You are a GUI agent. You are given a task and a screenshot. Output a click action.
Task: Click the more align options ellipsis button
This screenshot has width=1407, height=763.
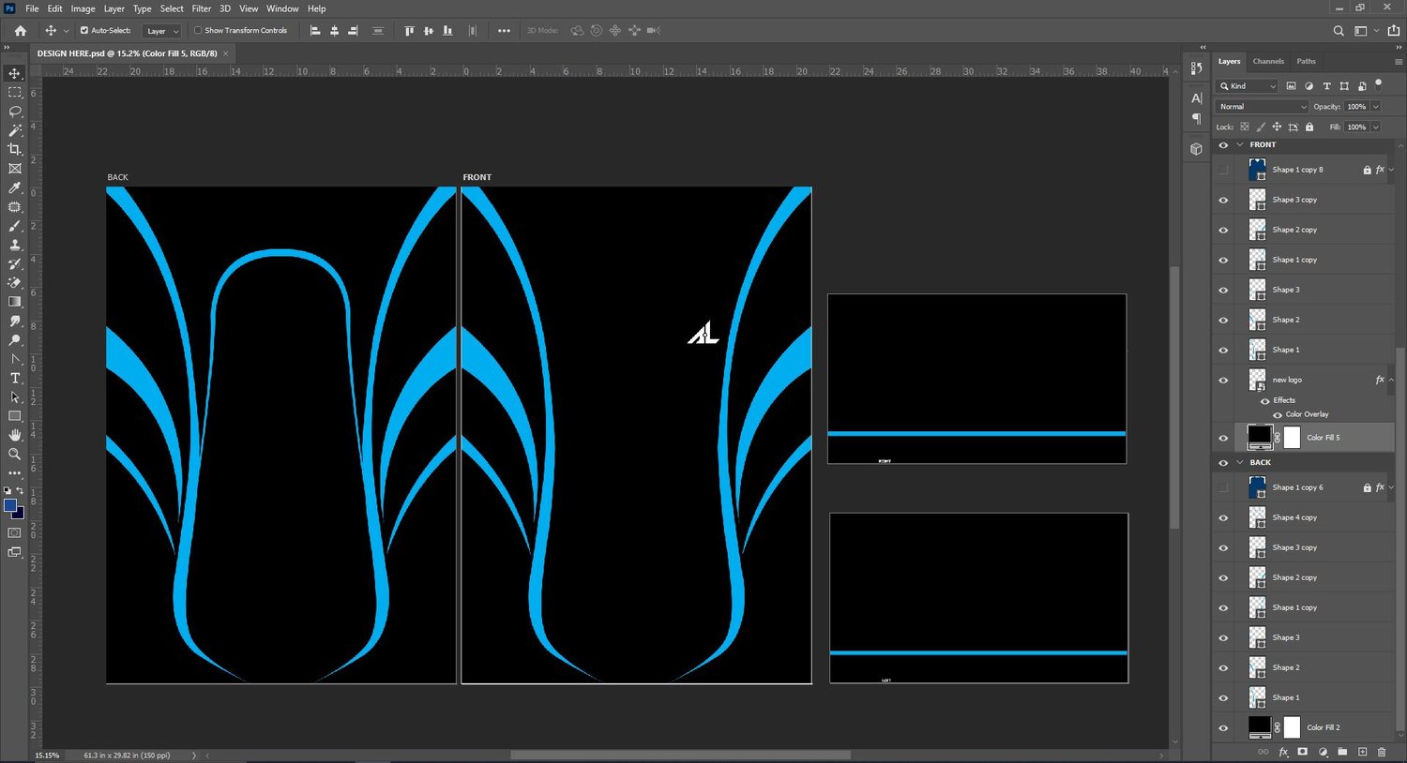pos(504,31)
